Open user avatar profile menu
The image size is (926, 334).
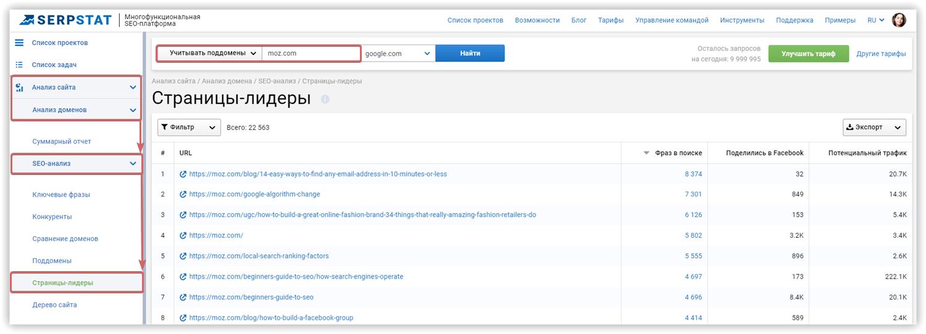tap(899, 20)
